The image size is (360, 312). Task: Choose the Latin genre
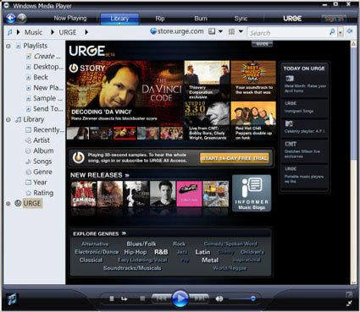tap(202, 252)
